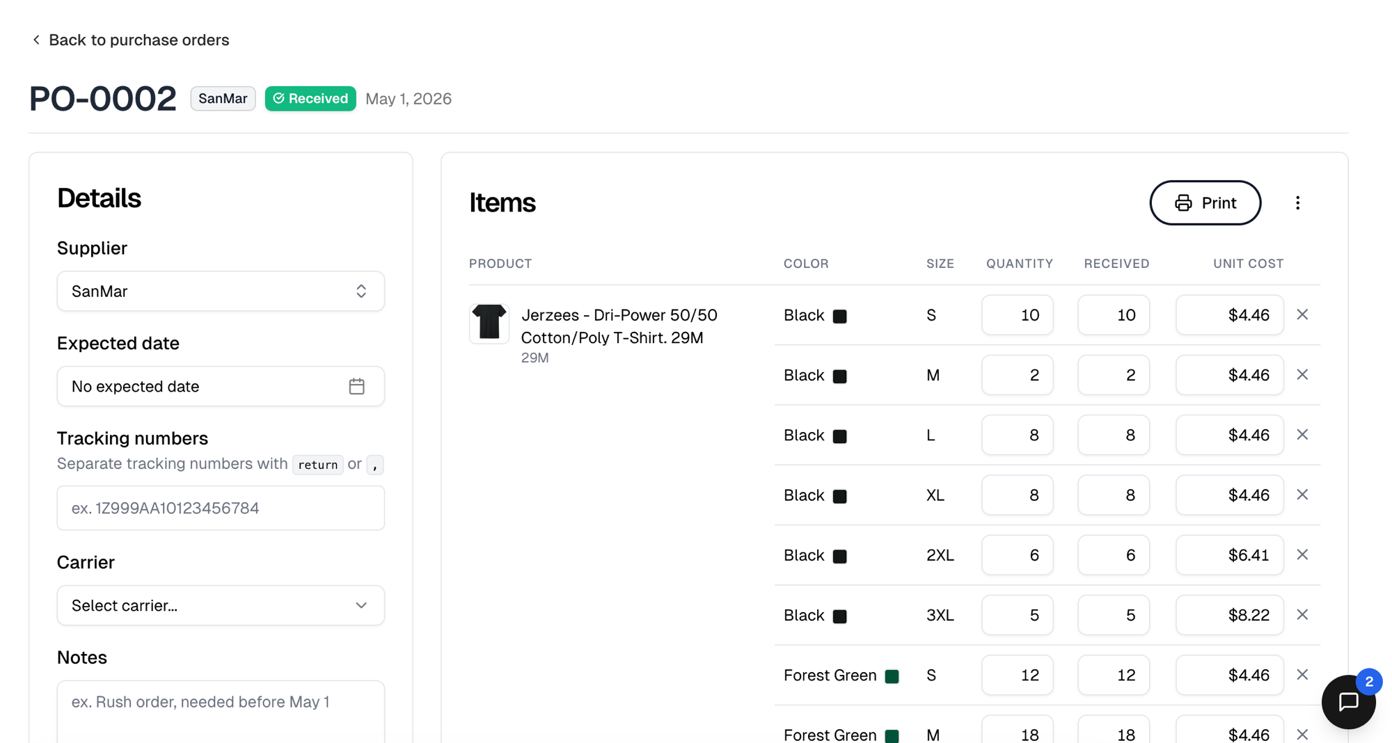This screenshot has width=1392, height=743.
Task: Edit quantity for Black size 3XL
Action: [1018, 615]
